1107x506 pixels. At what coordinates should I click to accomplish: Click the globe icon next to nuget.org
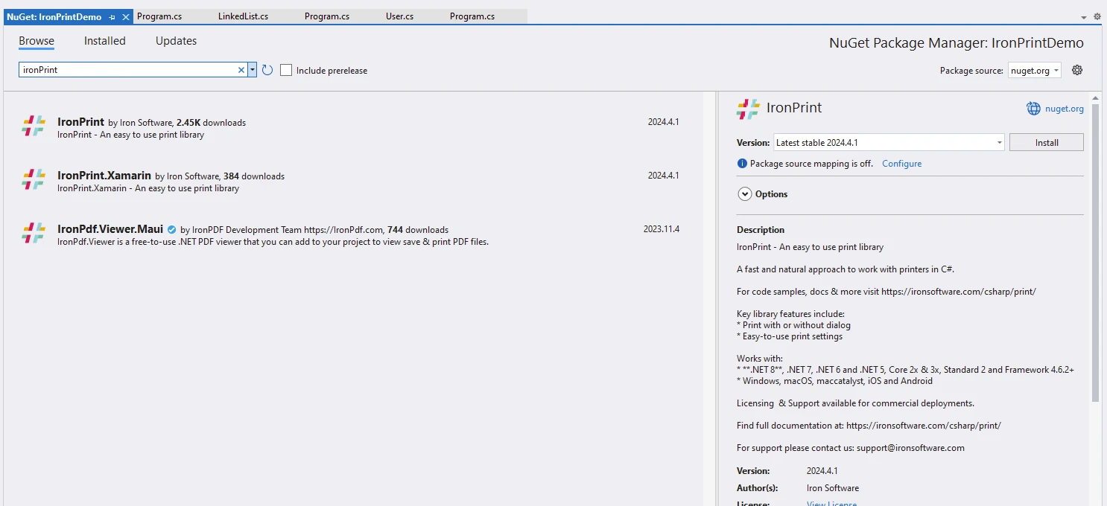1033,109
